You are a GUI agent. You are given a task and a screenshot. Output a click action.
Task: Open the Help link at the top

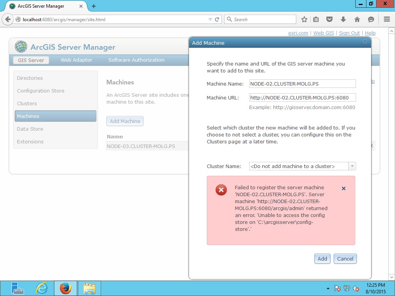(x=370, y=33)
